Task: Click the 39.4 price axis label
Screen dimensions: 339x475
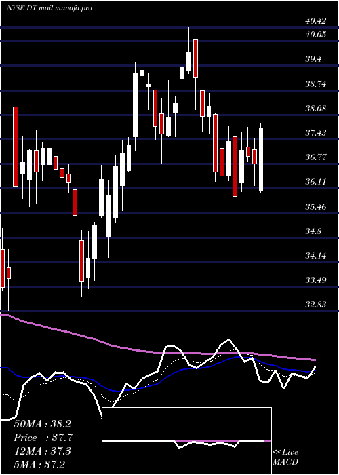Action: [313, 59]
